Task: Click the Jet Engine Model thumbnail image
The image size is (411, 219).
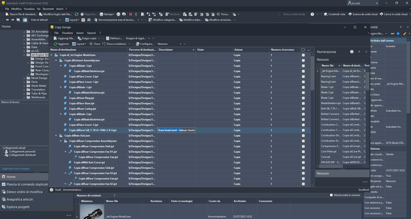Action: (92, 212)
